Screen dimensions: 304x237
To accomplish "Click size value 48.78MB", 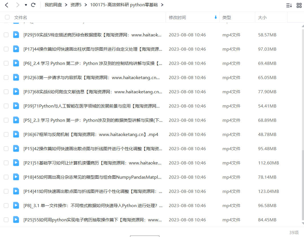I will click(267, 135).
